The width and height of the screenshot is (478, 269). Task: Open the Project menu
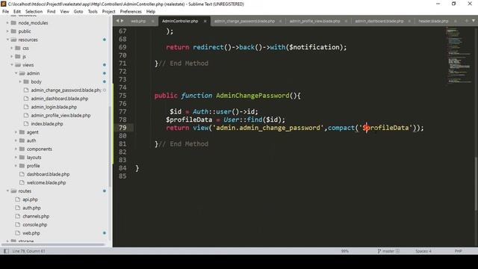(x=109, y=11)
